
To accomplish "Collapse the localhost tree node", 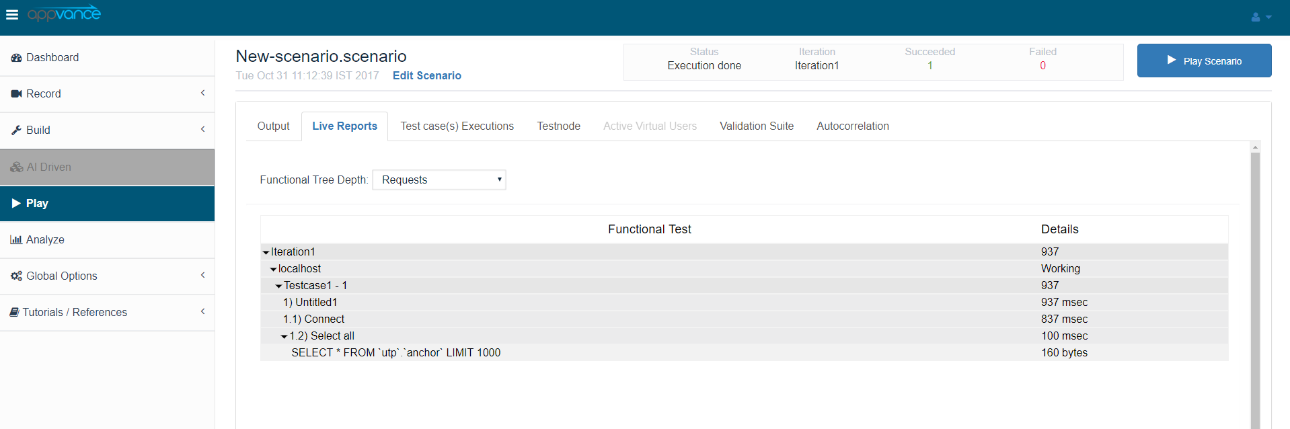I will pyautogui.click(x=274, y=269).
